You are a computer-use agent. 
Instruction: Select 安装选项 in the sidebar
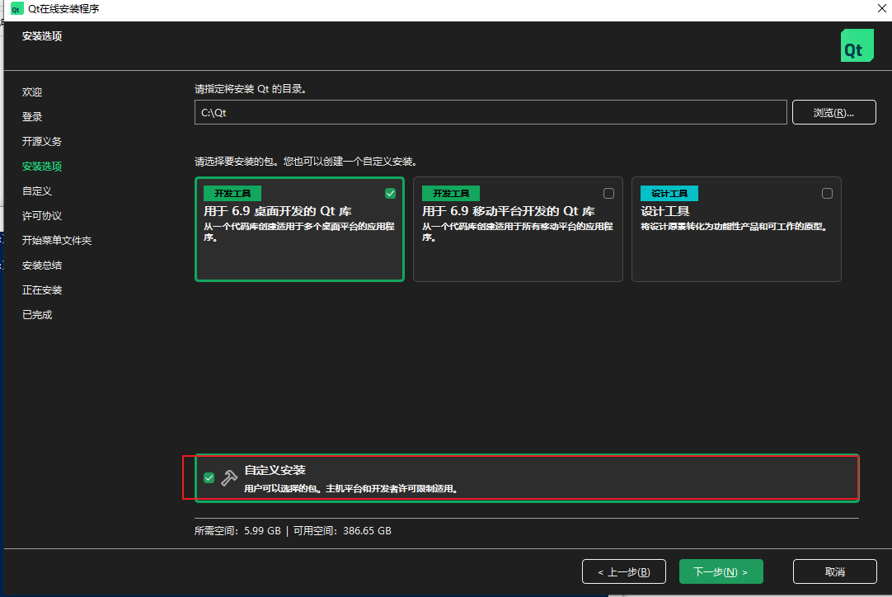click(42, 167)
